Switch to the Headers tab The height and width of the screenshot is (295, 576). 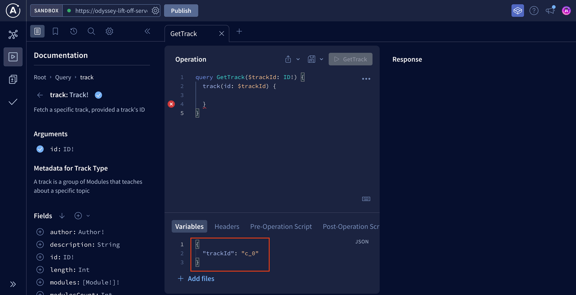pyautogui.click(x=227, y=226)
